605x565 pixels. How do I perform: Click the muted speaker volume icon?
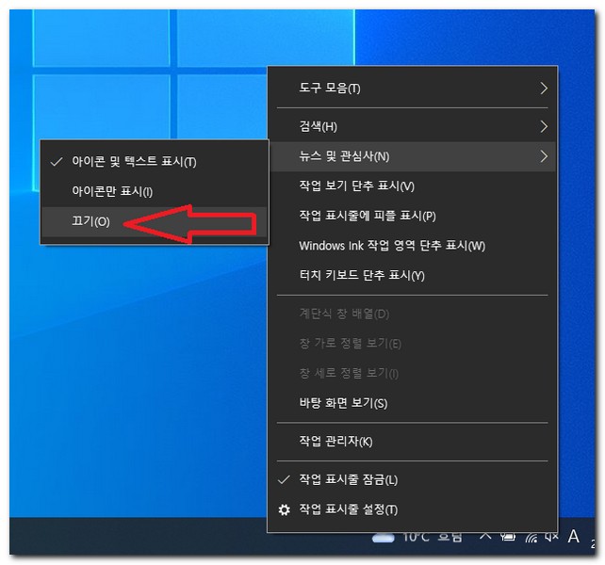pos(551,537)
